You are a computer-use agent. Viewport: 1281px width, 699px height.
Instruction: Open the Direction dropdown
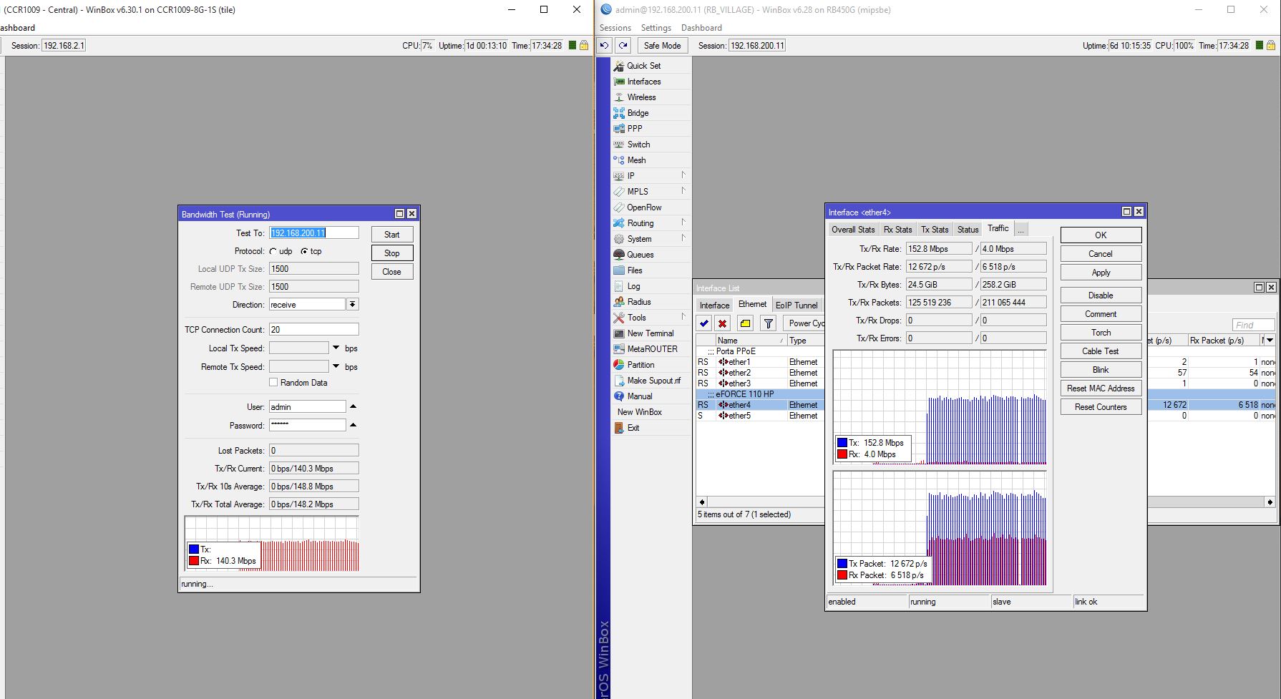352,305
